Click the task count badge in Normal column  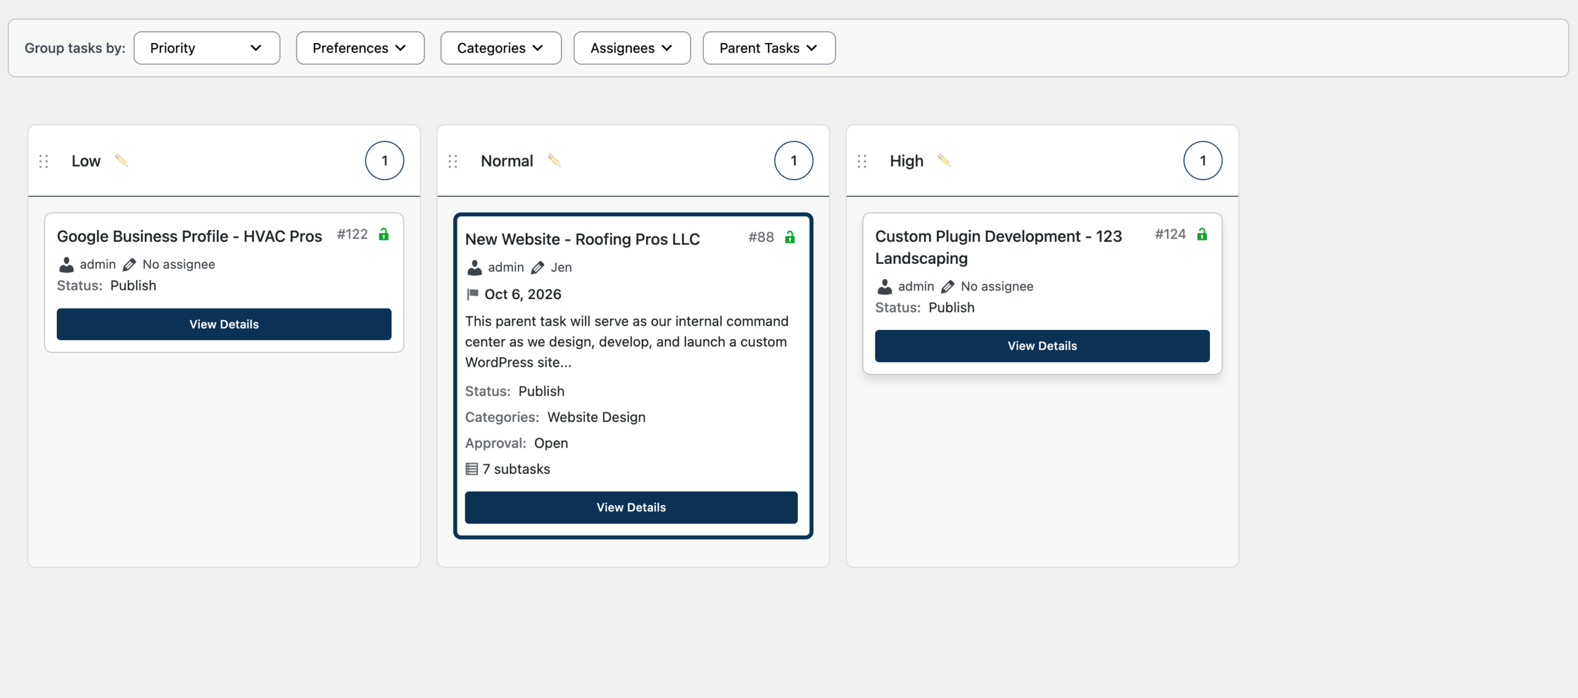click(793, 161)
